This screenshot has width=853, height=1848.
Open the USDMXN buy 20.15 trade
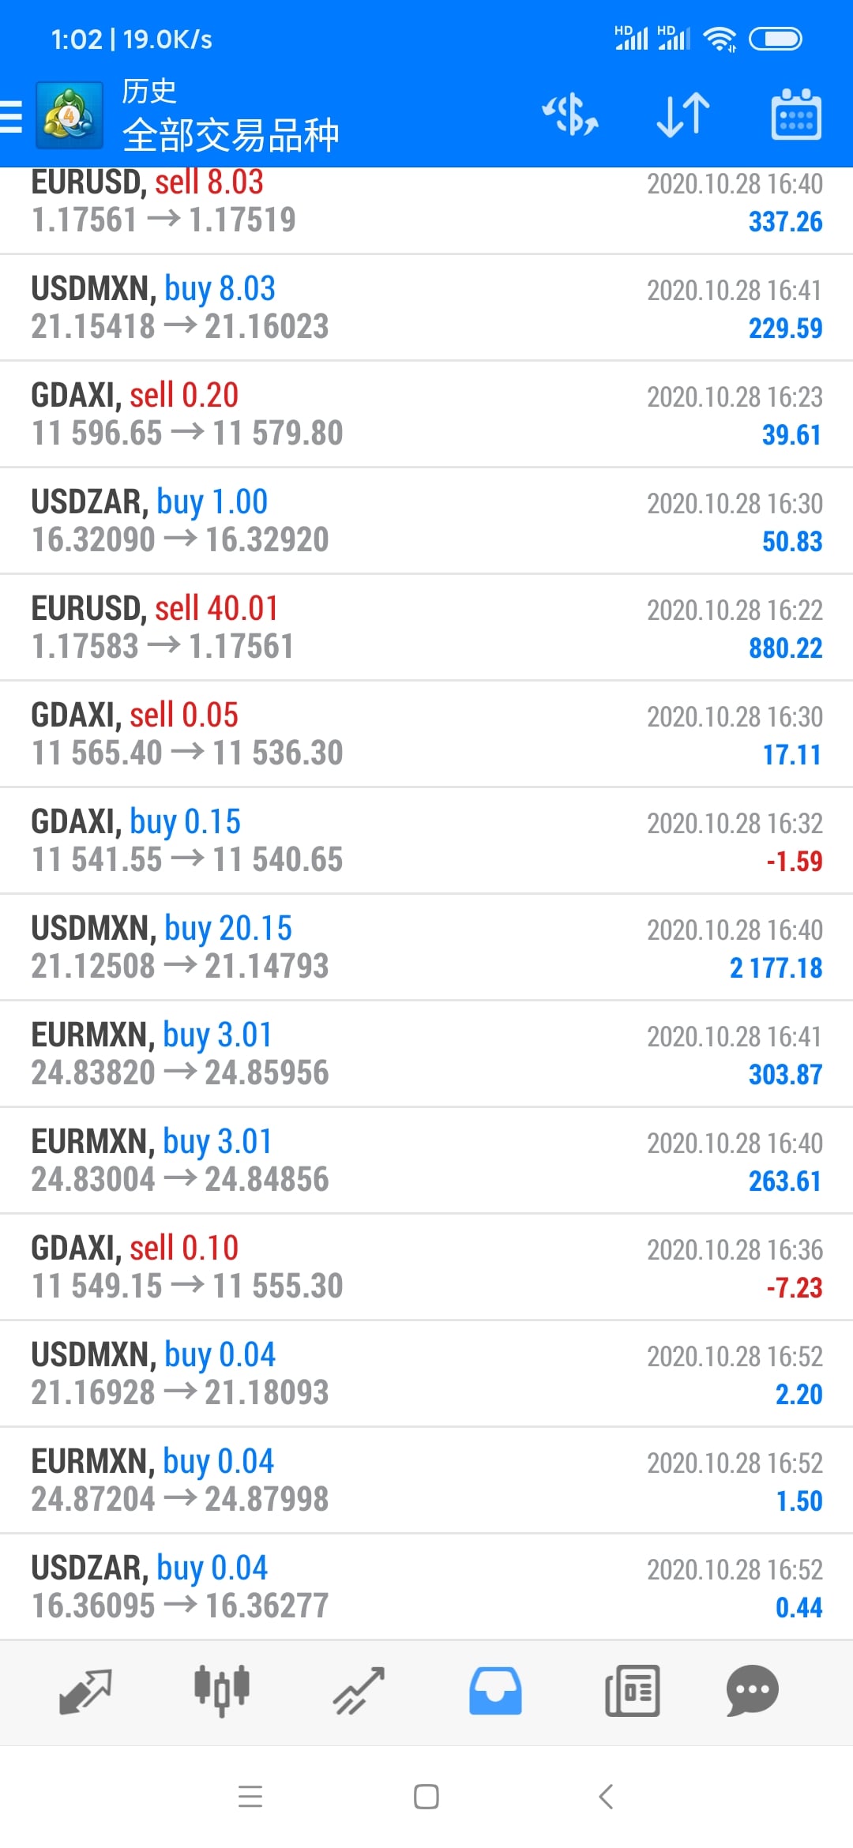(x=426, y=947)
